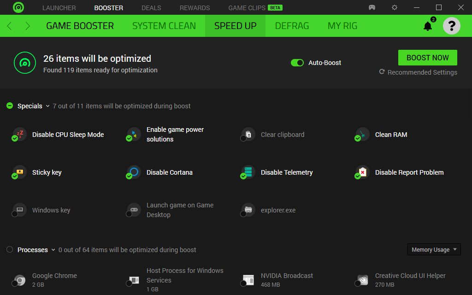Click the explorer.exe item icon
472x295 pixels.
tap(248, 210)
